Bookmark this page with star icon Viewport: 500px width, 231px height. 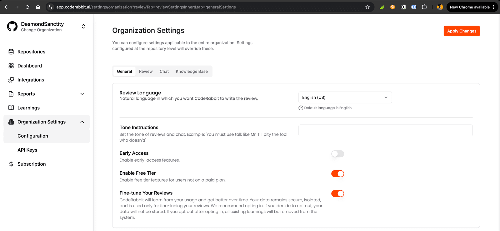coord(367,7)
